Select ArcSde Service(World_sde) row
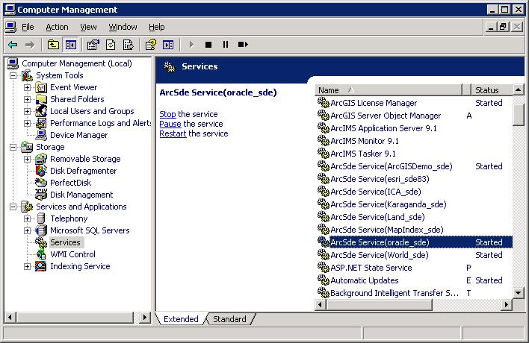 click(414, 255)
